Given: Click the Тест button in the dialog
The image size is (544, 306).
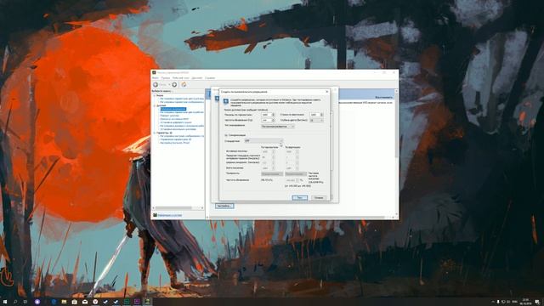Looking at the screenshot, I should tap(300, 198).
